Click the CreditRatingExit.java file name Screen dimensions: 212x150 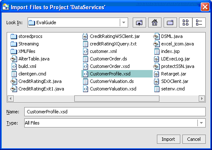pos(40,81)
